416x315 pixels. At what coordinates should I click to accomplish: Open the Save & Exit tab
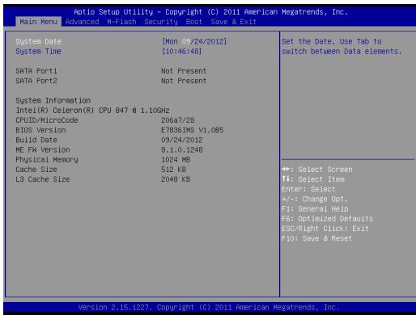pos(234,22)
